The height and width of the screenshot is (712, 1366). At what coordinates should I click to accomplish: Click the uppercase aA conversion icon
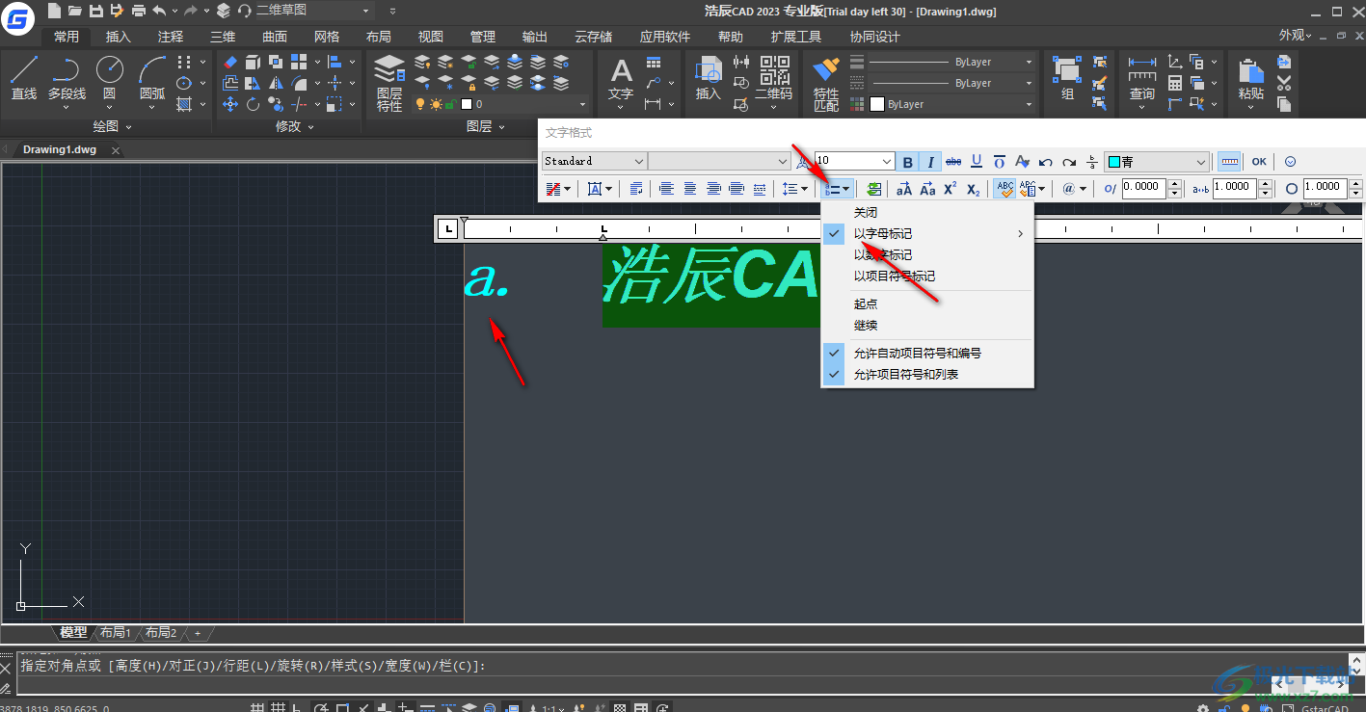coord(904,189)
